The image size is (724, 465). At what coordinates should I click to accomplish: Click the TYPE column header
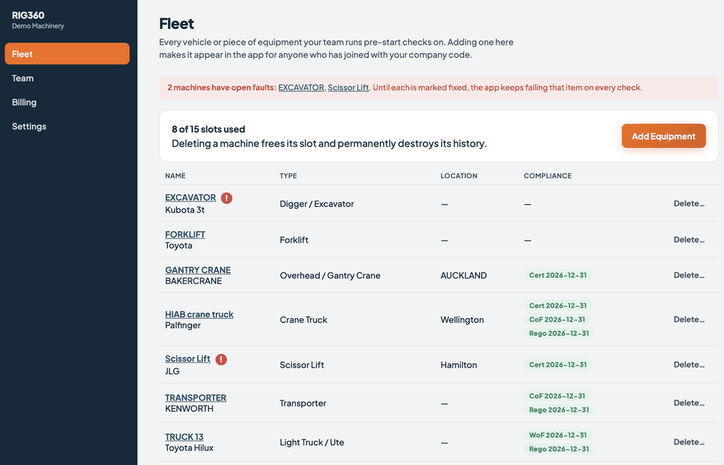(x=288, y=176)
